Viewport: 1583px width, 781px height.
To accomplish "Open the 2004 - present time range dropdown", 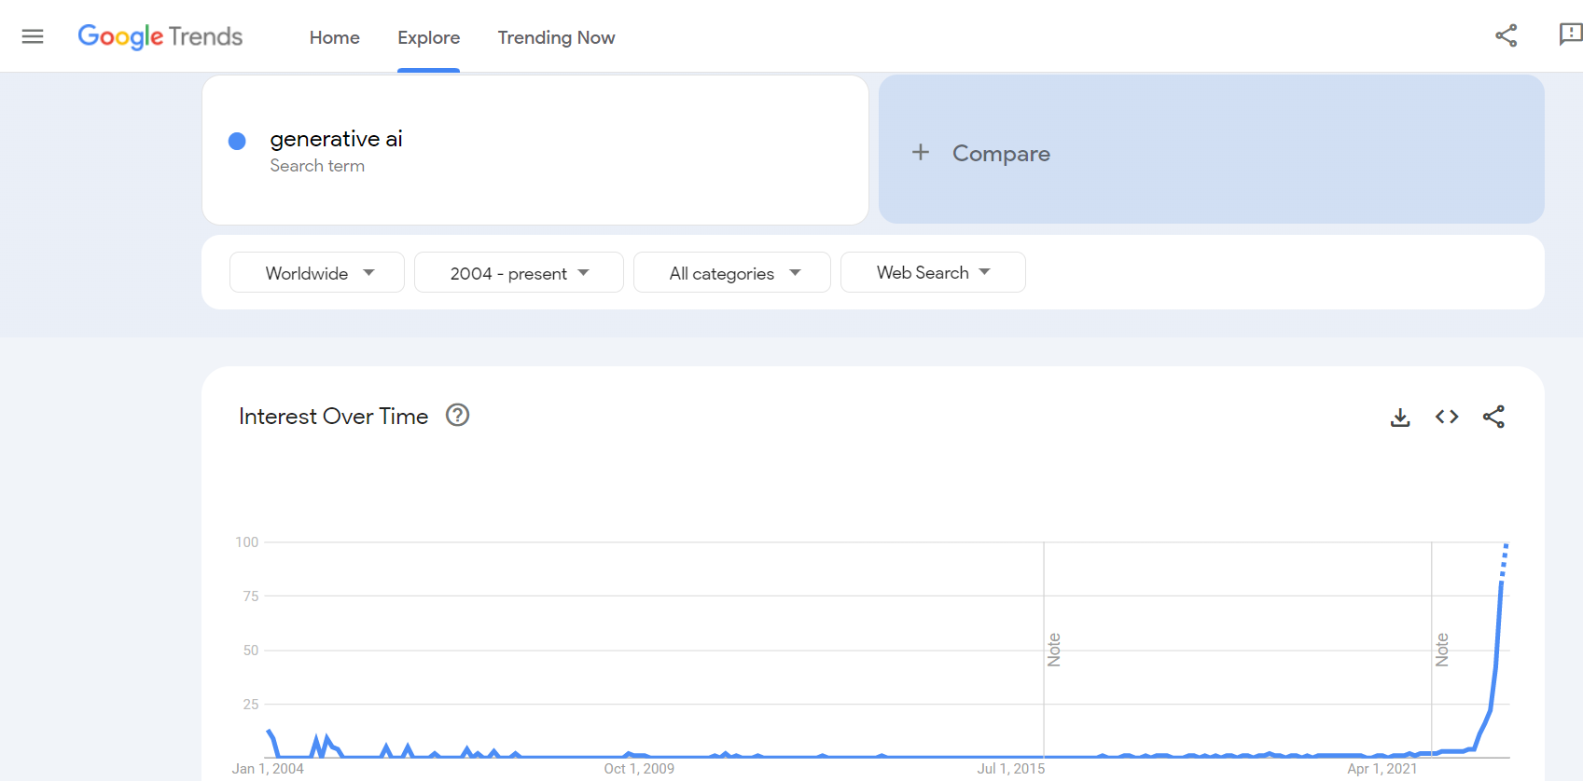I will click(519, 273).
